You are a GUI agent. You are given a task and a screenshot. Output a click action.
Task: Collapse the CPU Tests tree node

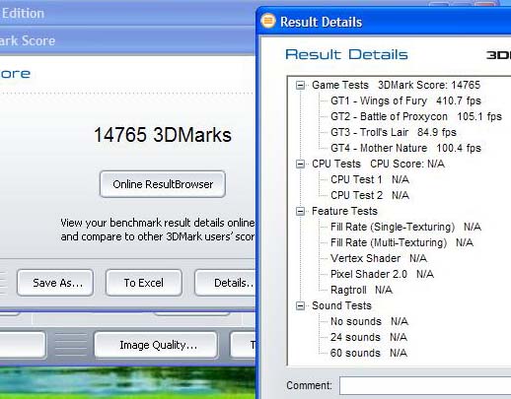pyautogui.click(x=300, y=164)
